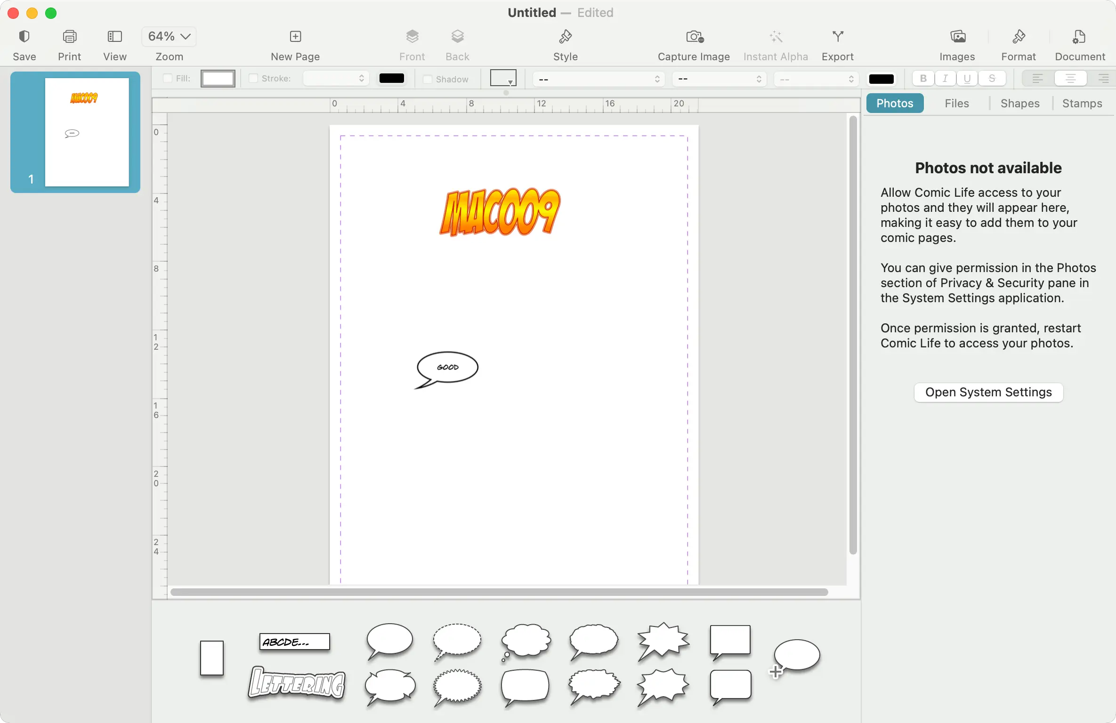Click the Print toolbar icon
The width and height of the screenshot is (1116, 723).
point(70,37)
